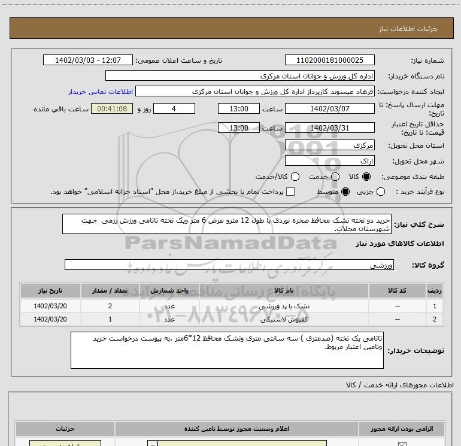
Task: Click price validity time 13:00 field
Action: 239,128
